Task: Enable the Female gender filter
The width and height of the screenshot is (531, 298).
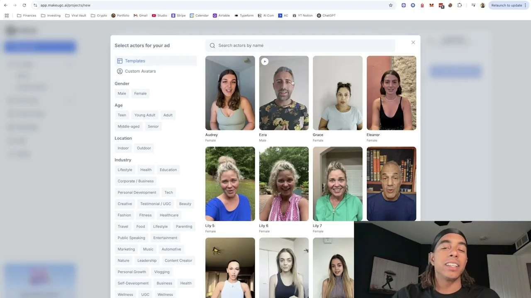Action: click(140, 93)
